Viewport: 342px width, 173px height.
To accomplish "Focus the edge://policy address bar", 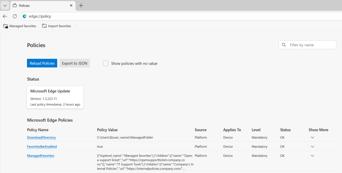I will pos(181,16).
